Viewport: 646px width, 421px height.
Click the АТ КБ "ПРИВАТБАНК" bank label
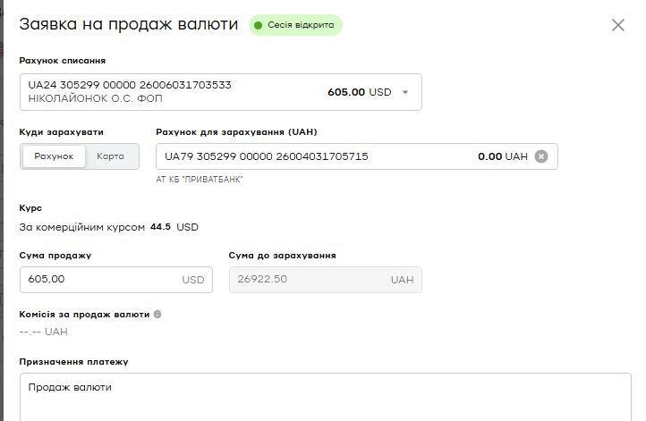(200, 180)
